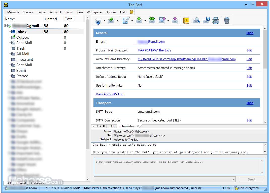Switch to the Unread tab at bottom
Screen dimensions: 270x193
21,183
